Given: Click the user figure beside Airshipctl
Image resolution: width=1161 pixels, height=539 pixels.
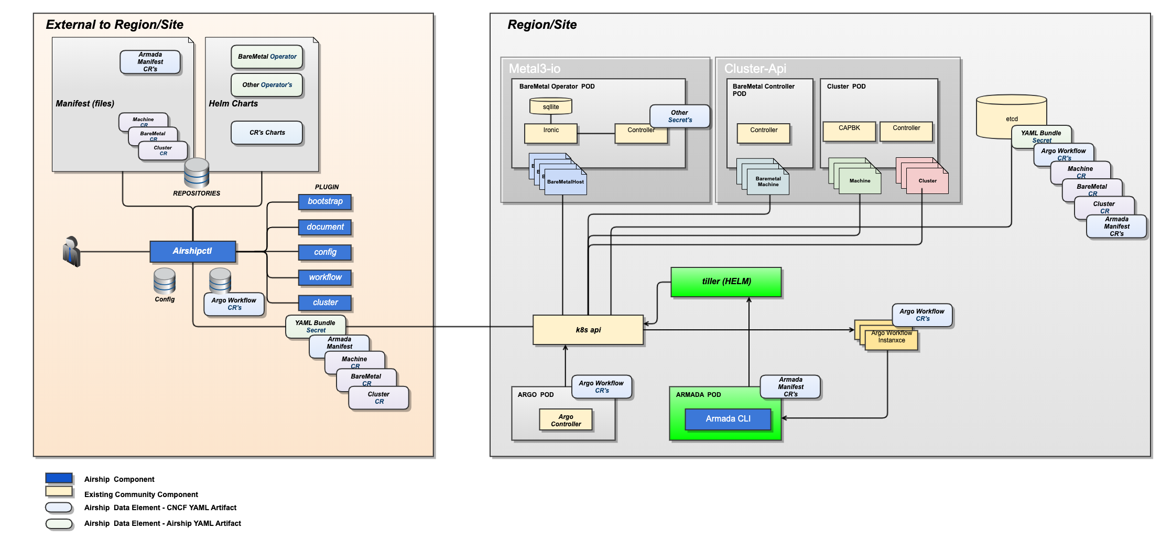Looking at the screenshot, I should tap(72, 252).
